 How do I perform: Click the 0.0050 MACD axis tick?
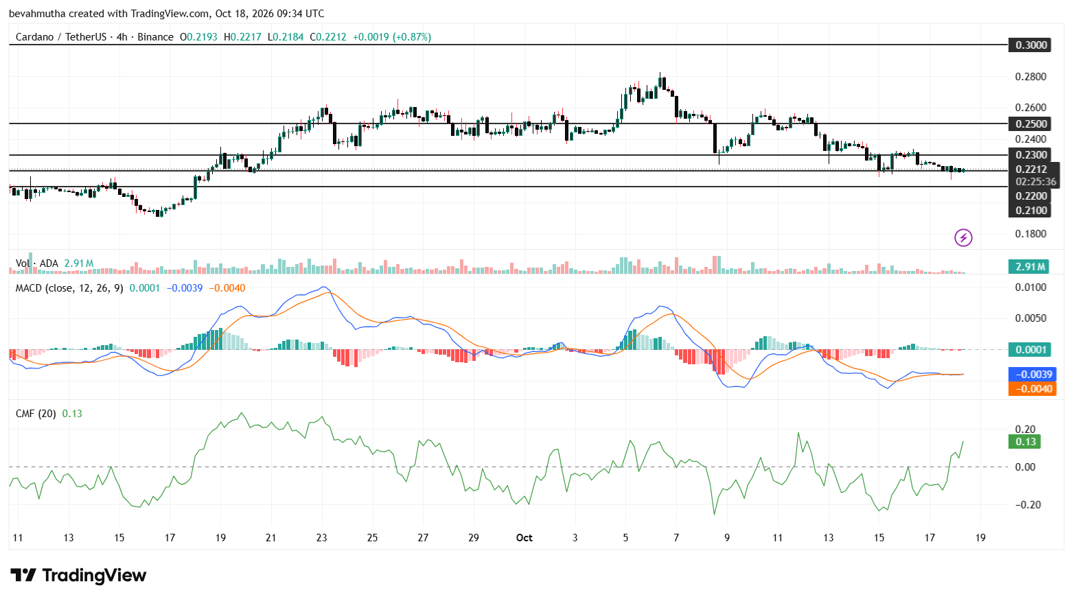point(1031,318)
